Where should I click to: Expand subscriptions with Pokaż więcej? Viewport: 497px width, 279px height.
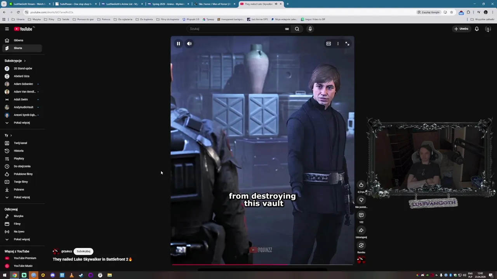[x=21, y=123]
